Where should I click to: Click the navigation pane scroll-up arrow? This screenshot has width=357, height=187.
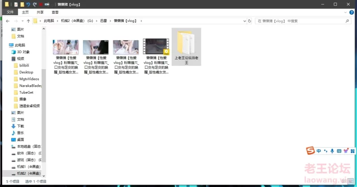tap(44, 29)
